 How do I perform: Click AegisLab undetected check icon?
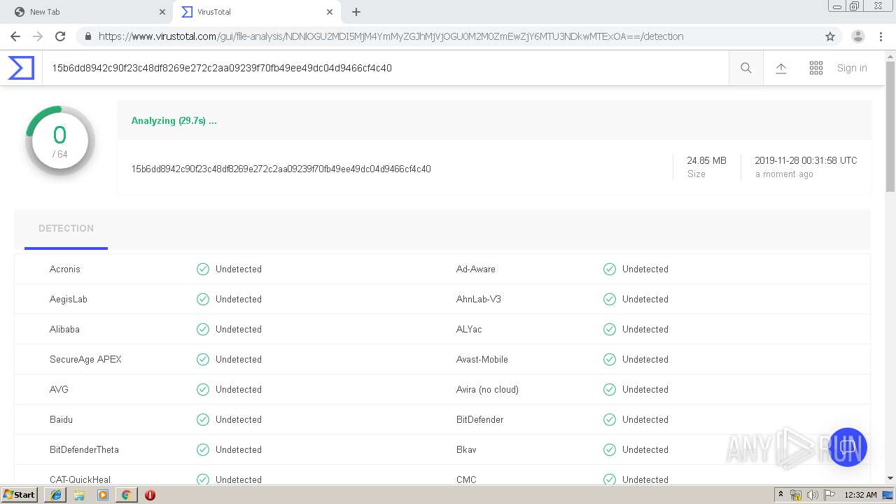(203, 299)
